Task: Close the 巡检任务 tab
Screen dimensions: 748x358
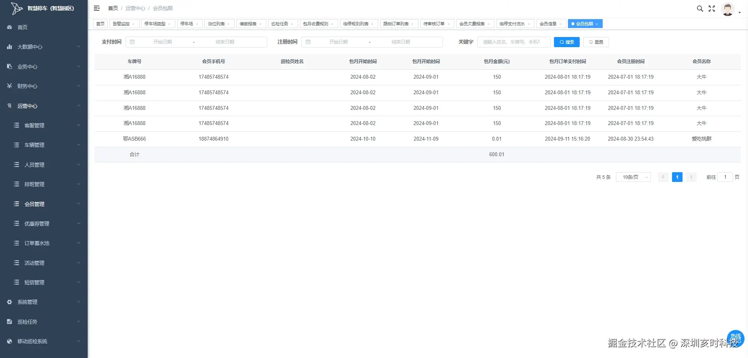Action: (x=292, y=24)
